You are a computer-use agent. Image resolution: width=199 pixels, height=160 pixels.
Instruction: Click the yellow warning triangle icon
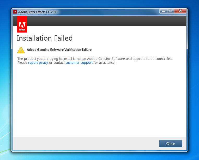pyautogui.click(x=21, y=50)
